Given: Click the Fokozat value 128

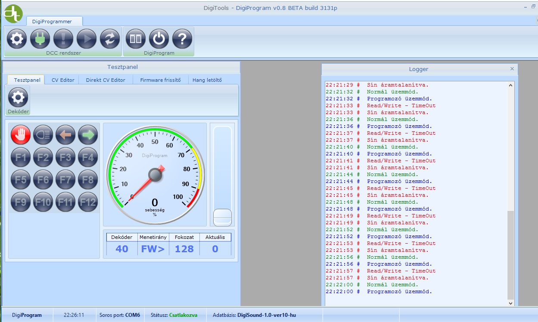Looking at the screenshot, I should [184, 248].
